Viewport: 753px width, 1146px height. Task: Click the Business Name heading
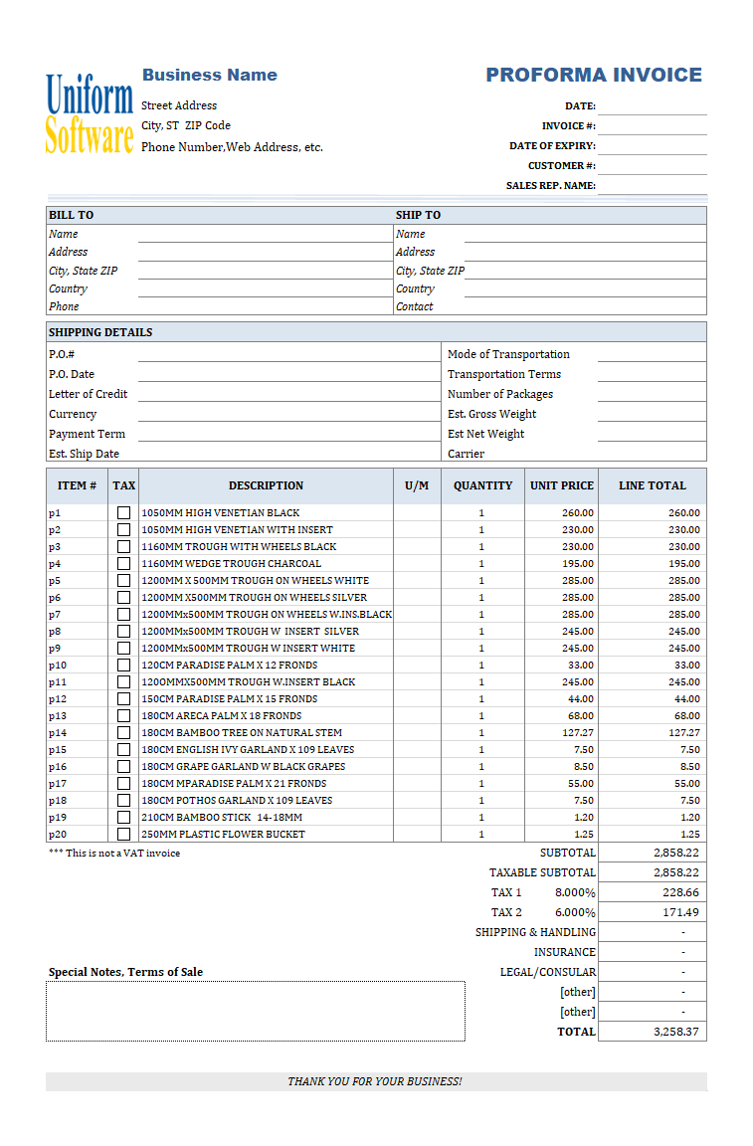click(210, 76)
